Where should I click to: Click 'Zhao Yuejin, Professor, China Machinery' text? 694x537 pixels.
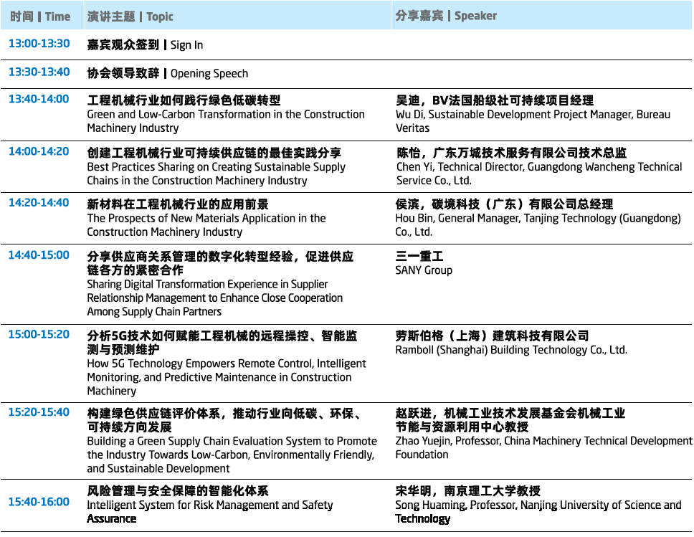click(x=489, y=441)
